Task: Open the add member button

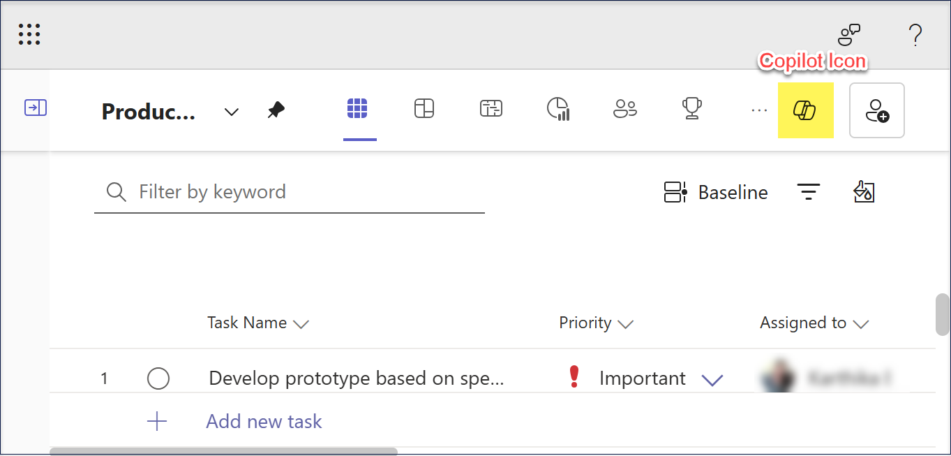Action: (877, 110)
